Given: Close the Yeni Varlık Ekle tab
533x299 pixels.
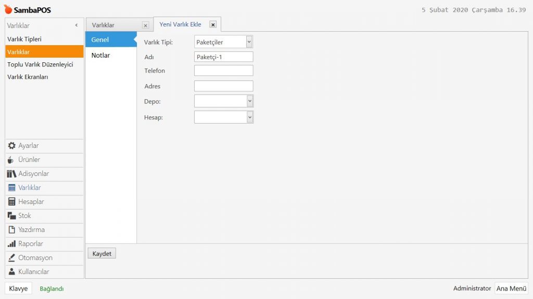Looking at the screenshot, I should pyautogui.click(x=212, y=24).
